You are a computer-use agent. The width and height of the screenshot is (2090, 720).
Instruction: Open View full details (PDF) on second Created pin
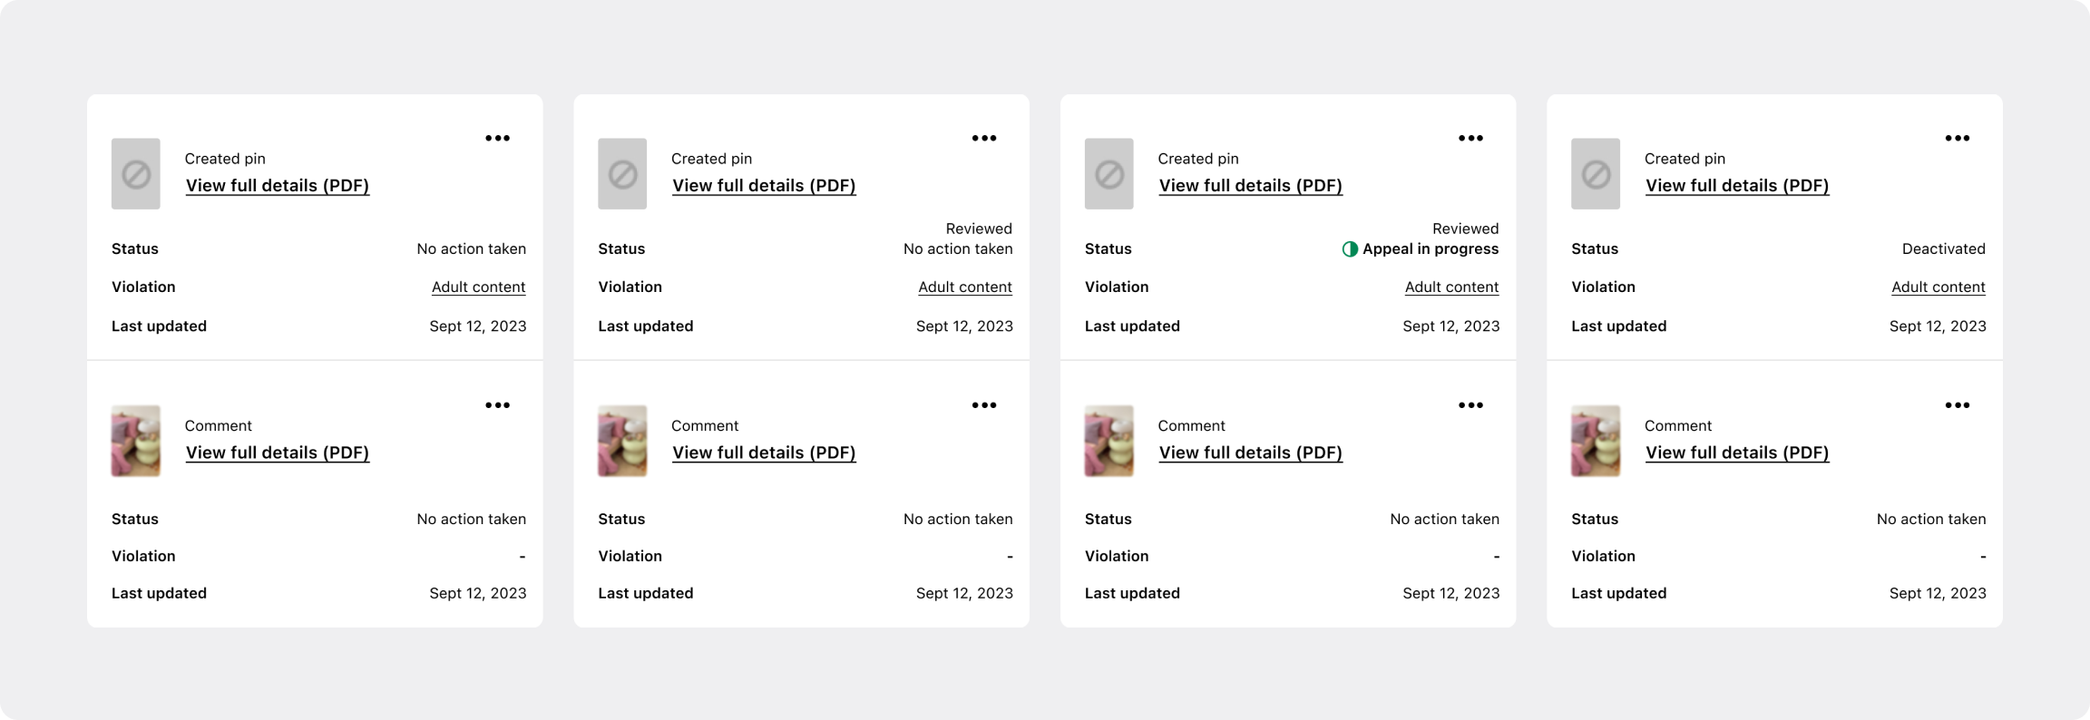coord(764,185)
